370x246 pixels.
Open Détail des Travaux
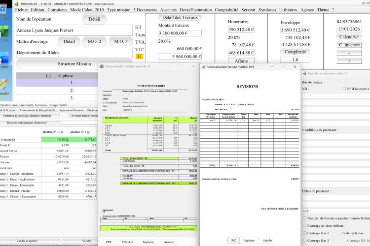(x=180, y=17)
